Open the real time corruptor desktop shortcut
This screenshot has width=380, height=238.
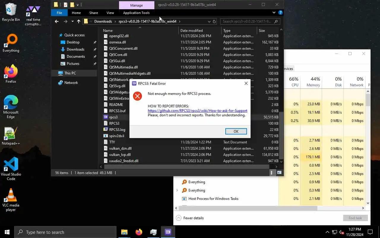[x=33, y=15]
